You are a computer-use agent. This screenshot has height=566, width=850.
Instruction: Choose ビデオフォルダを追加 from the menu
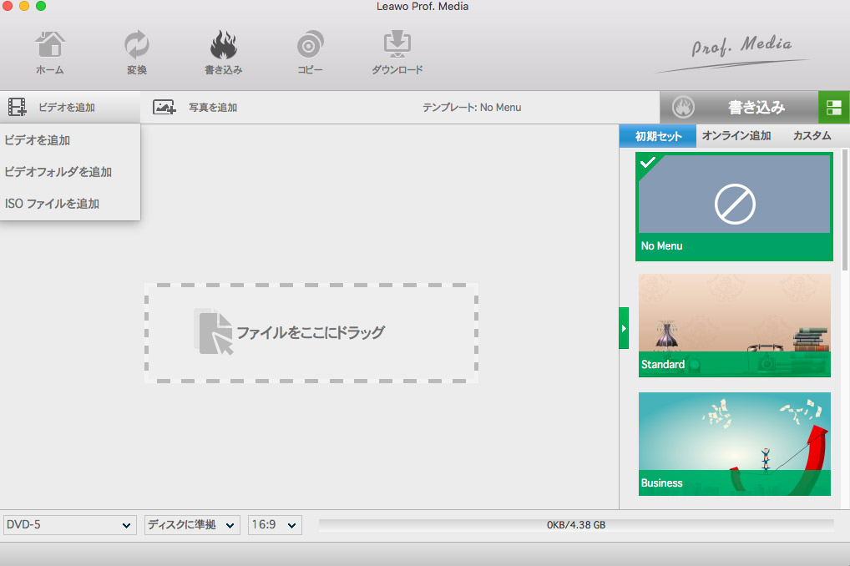pos(58,172)
